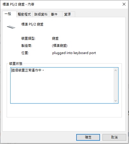Switch to the 驅動程式 tab
This screenshot has width=129, height=144.
(24, 14)
